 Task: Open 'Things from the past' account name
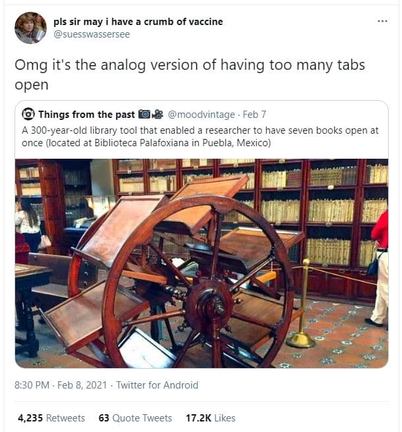click(86, 115)
